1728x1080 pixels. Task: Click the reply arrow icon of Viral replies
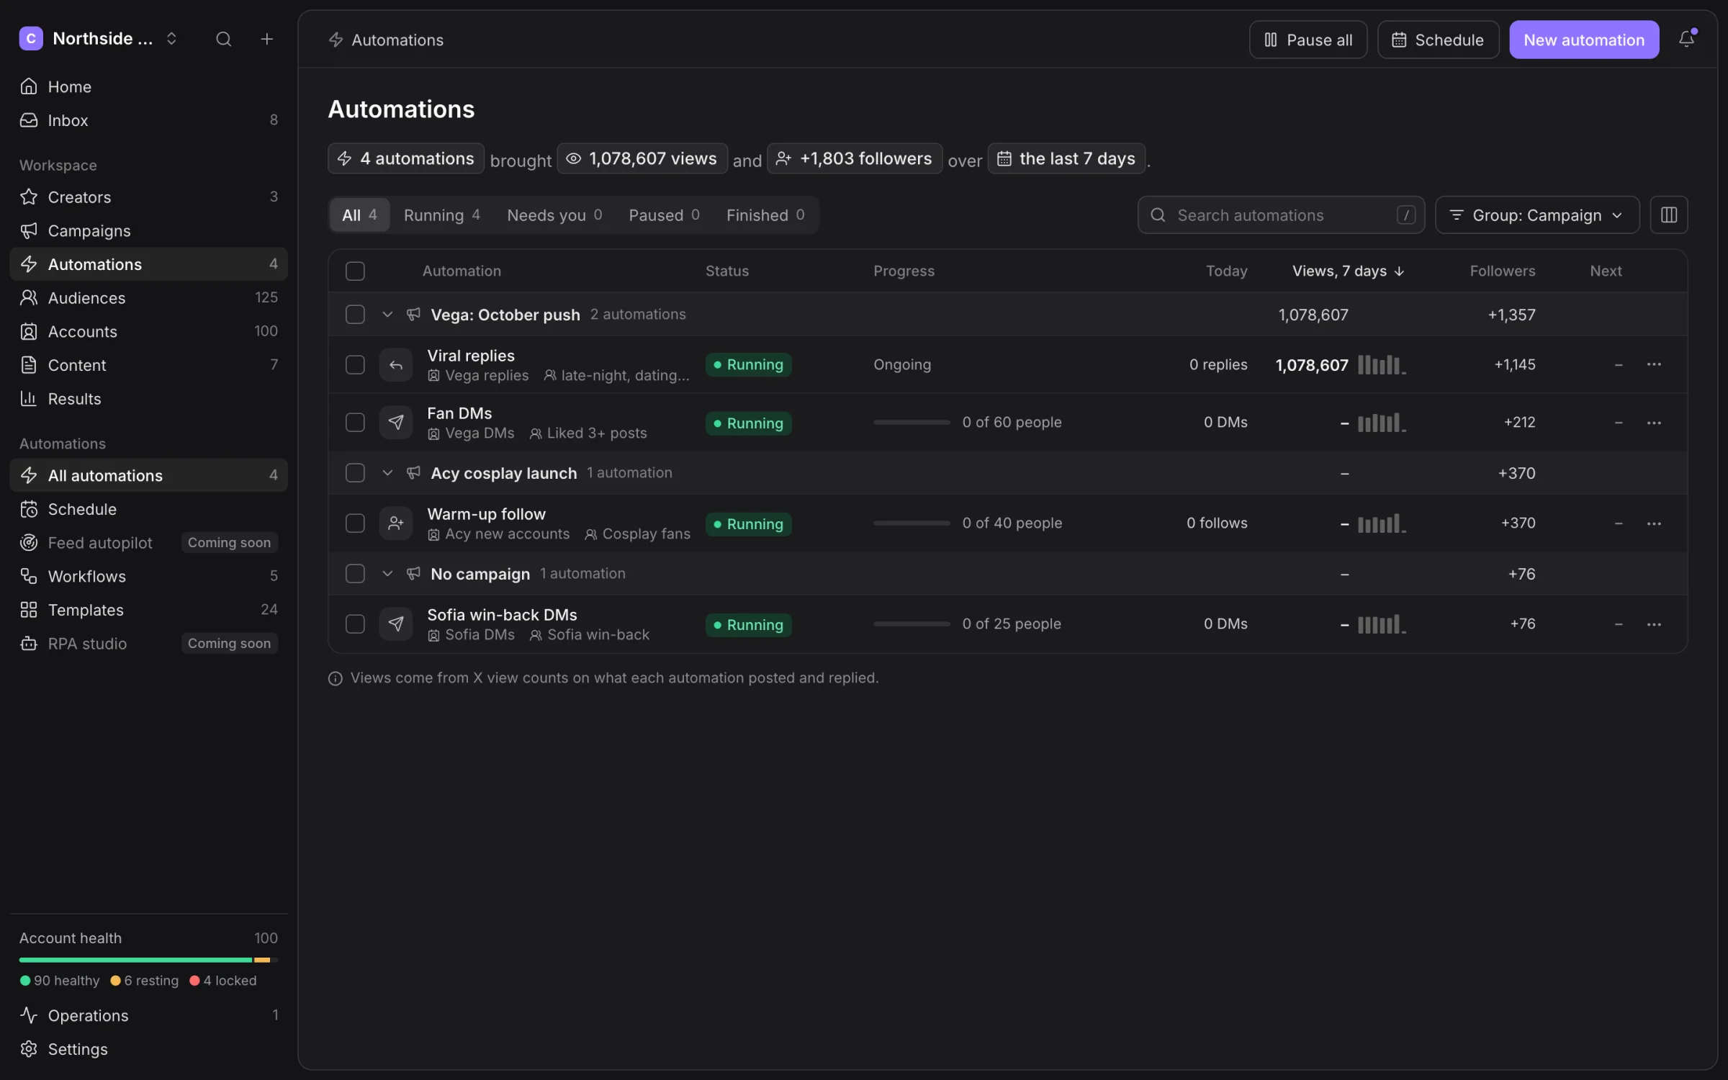click(x=395, y=365)
